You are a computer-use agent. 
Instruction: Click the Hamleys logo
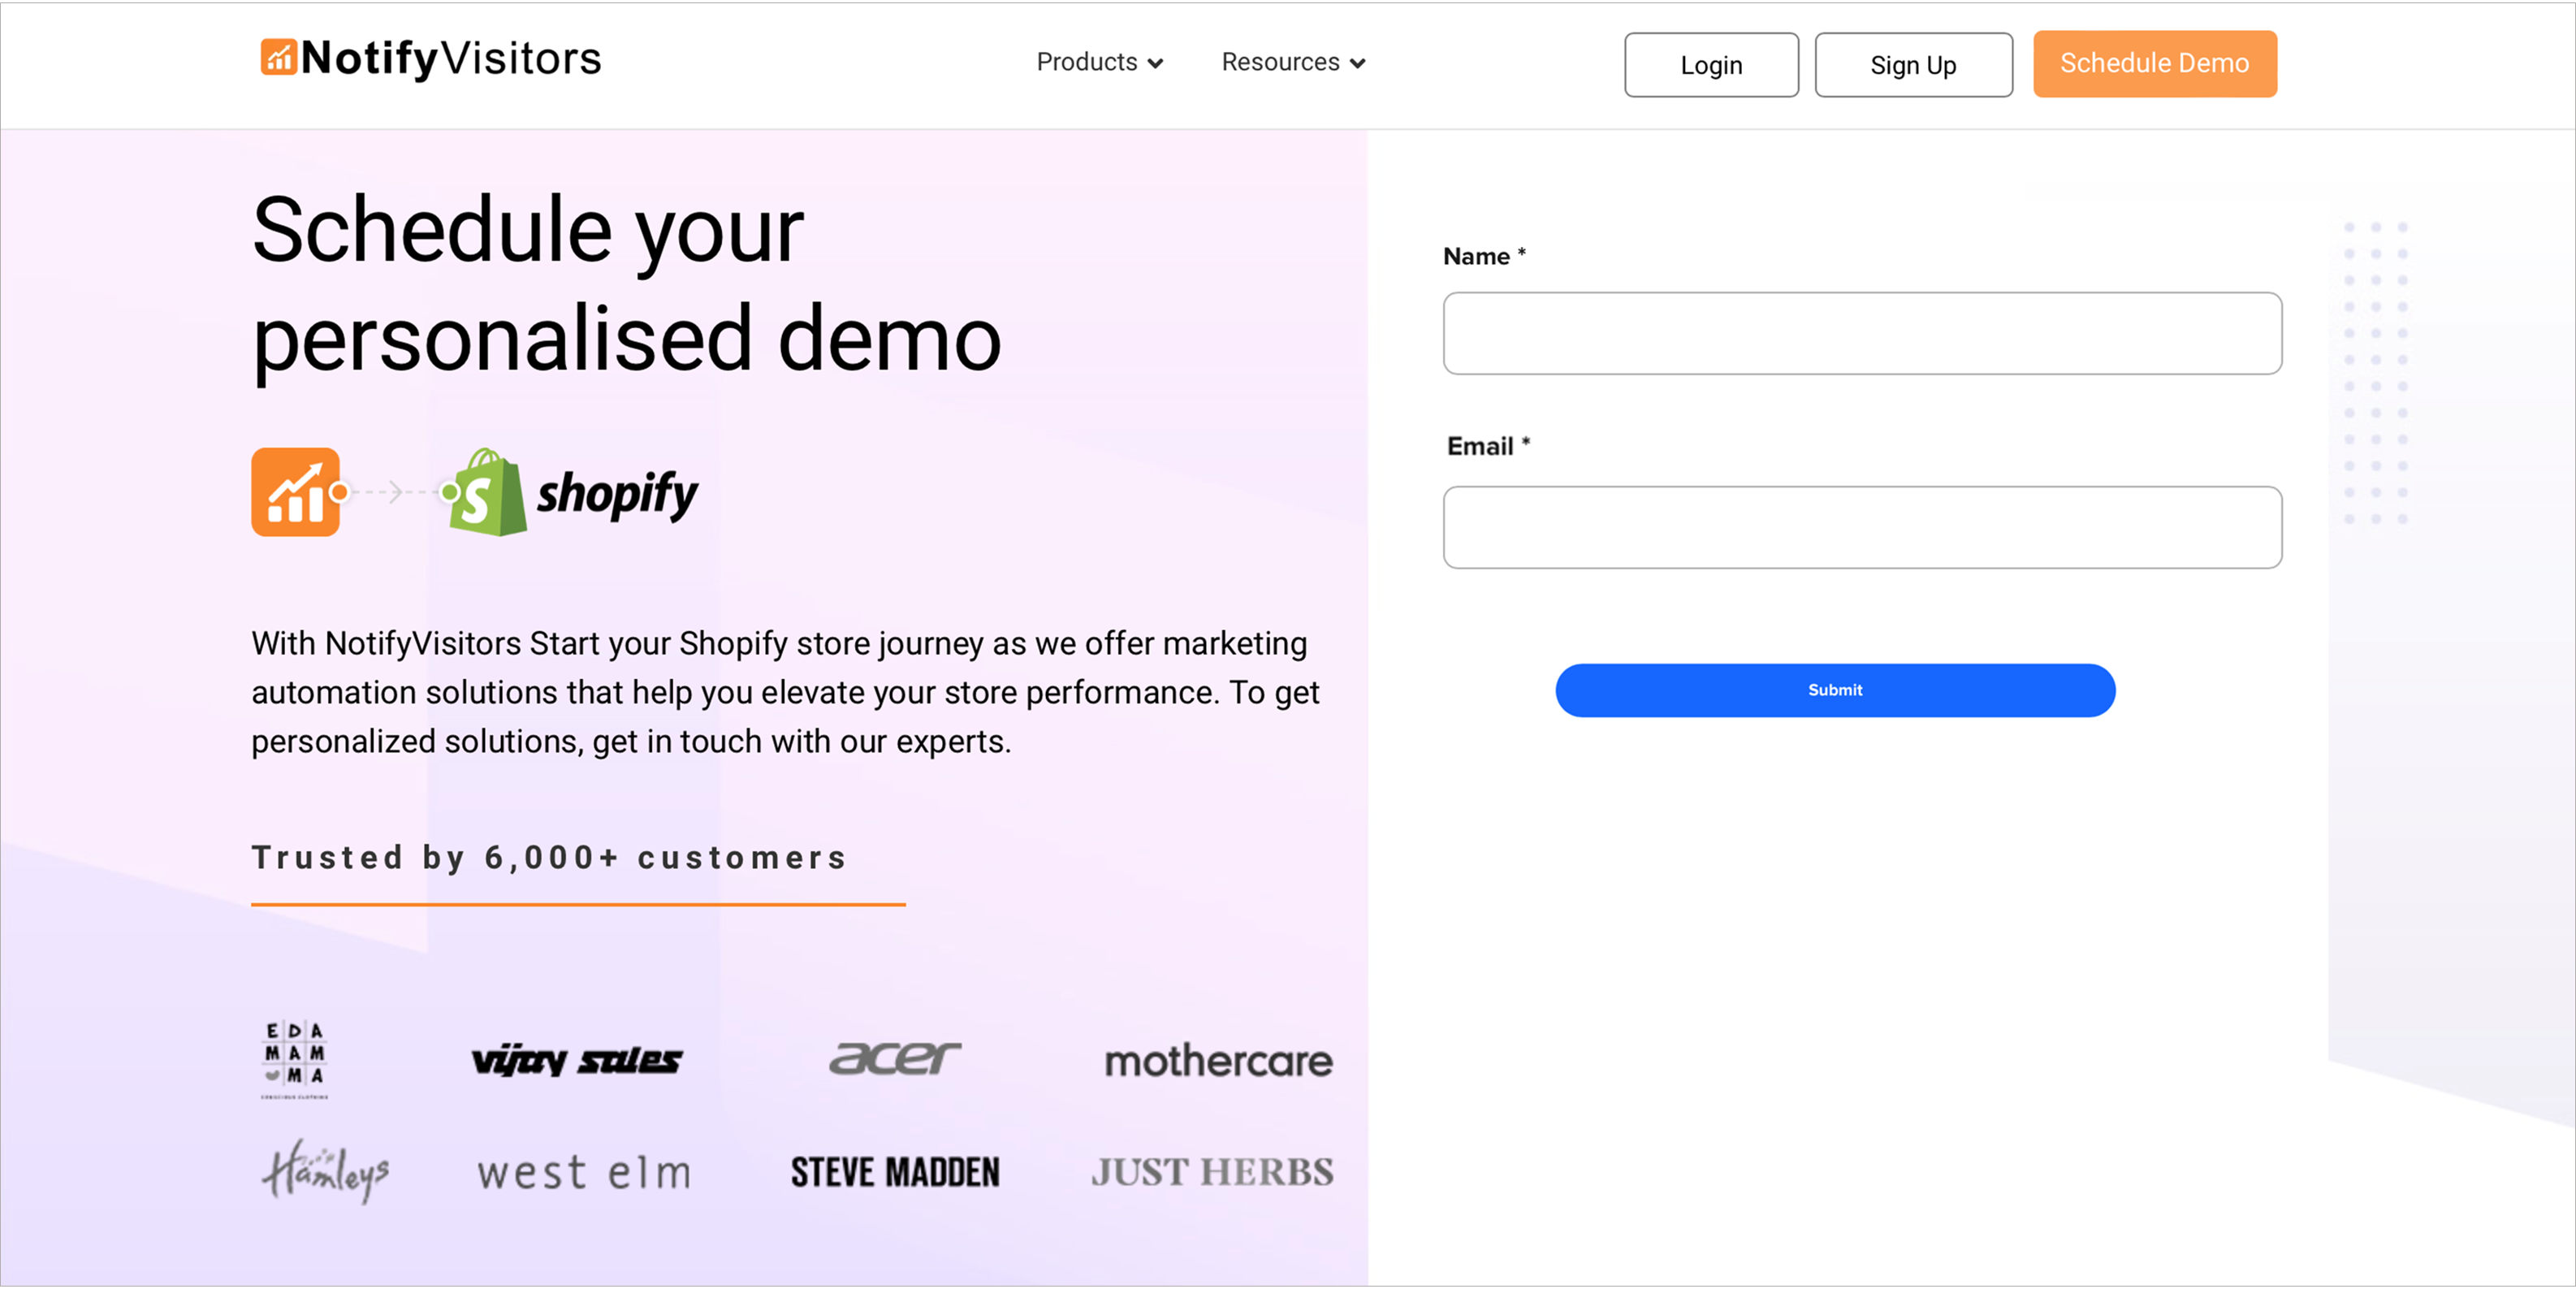325,1171
